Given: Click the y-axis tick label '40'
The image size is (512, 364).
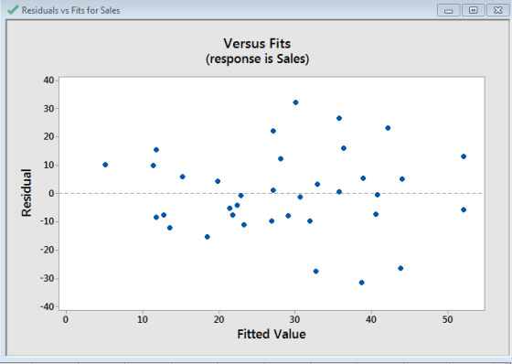Looking at the screenshot, I should tap(48, 80).
